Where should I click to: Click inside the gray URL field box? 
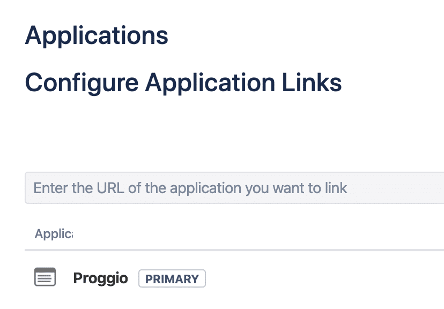234,188
